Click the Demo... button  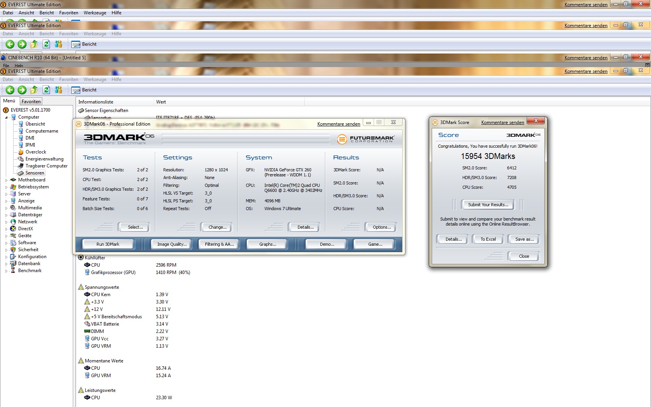point(327,244)
